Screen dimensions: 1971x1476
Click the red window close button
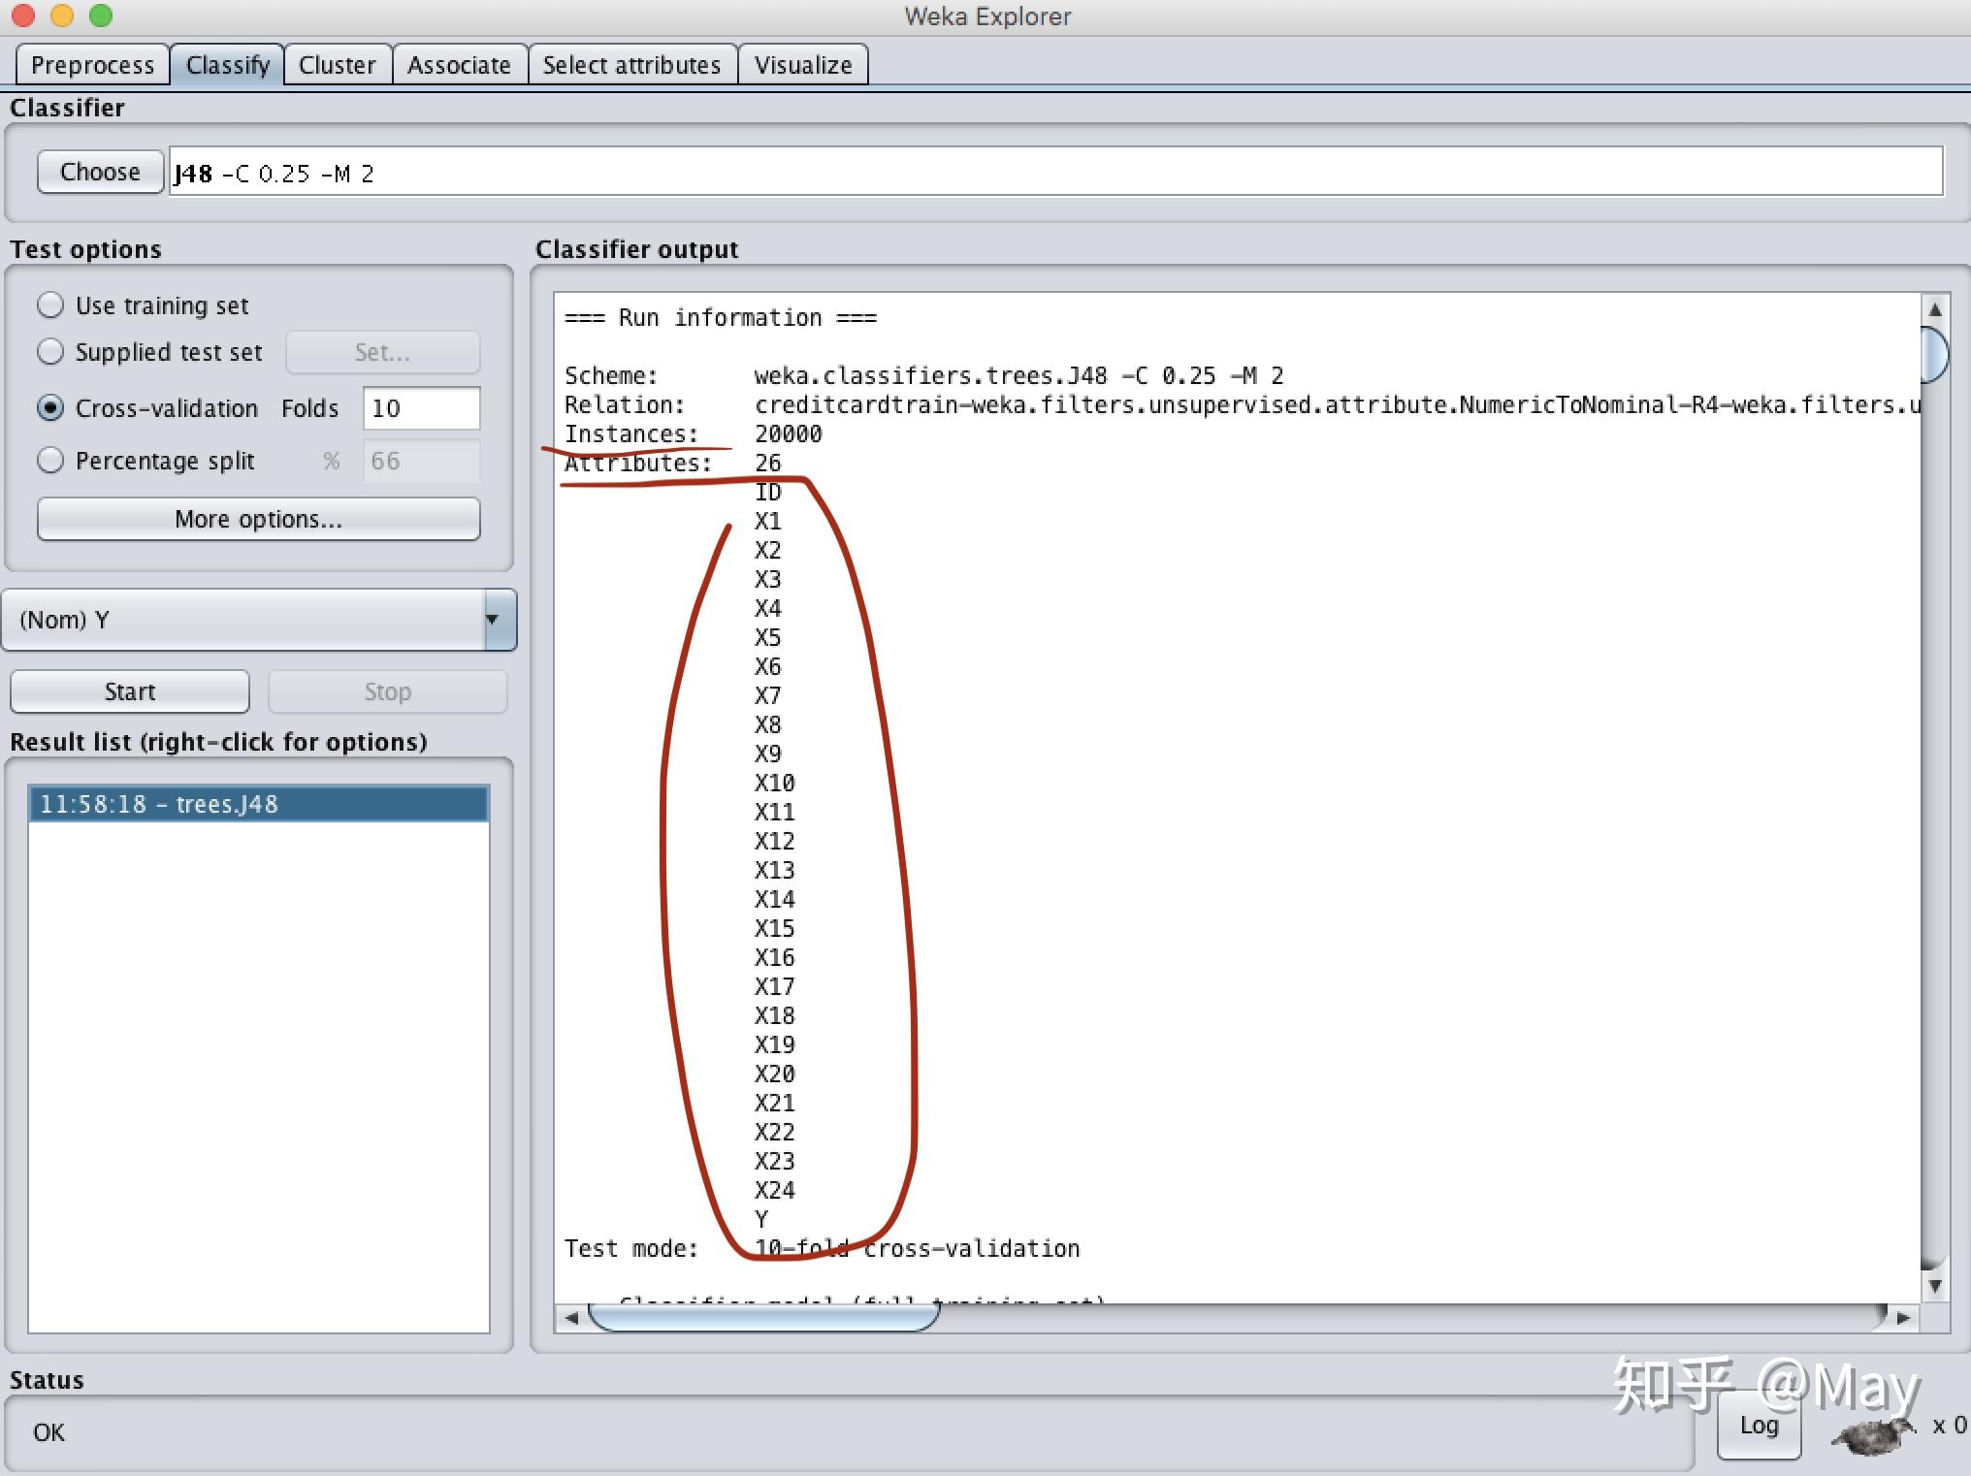[x=23, y=16]
